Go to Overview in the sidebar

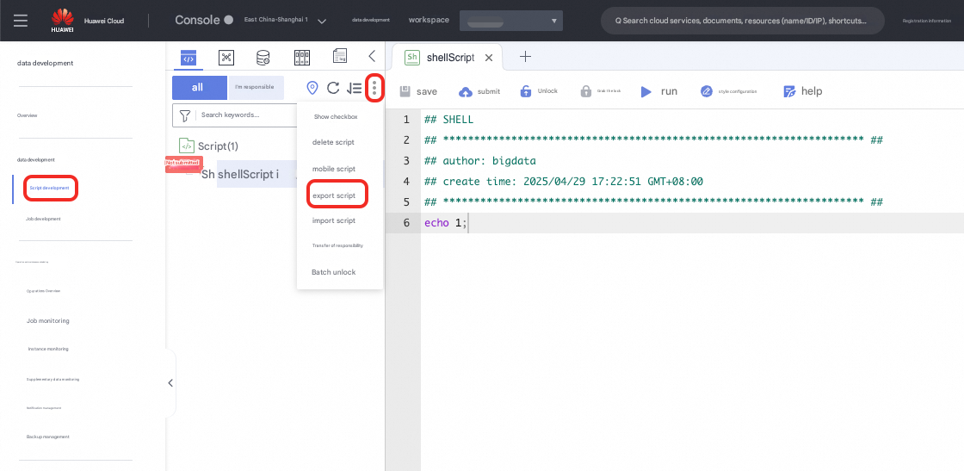[x=27, y=115]
